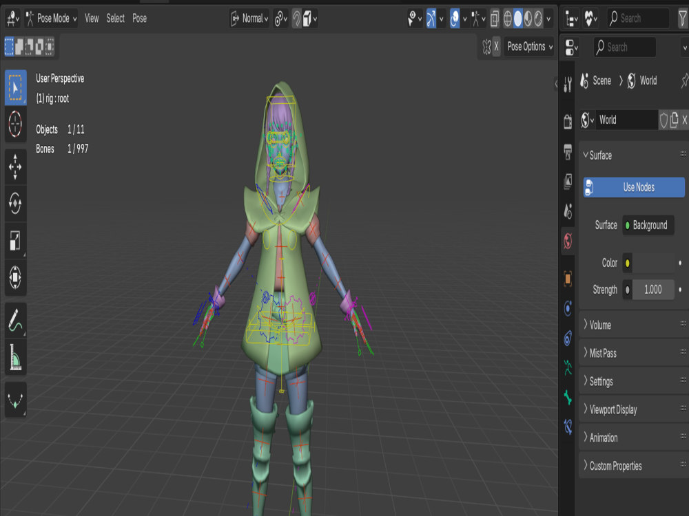
Task: Open the Object properties tab
Action: point(568,278)
